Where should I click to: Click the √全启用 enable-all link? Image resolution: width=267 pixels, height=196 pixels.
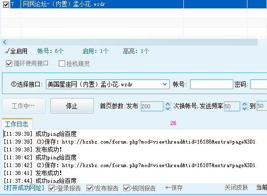pyautogui.click(x=16, y=51)
